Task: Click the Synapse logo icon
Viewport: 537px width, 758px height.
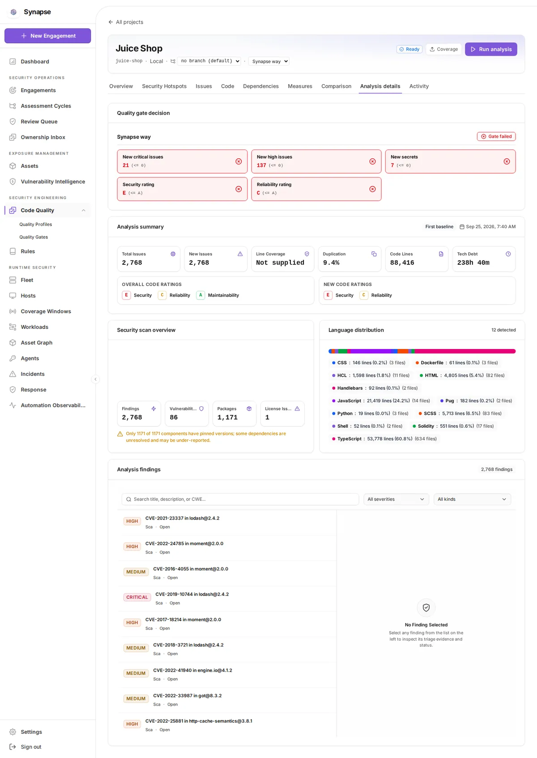Action: pos(13,12)
